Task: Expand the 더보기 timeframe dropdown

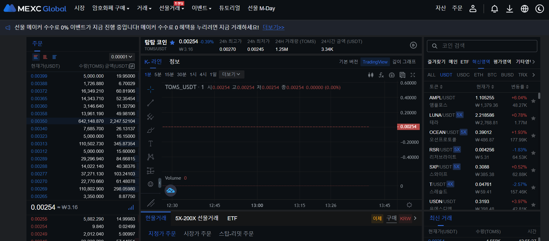Action: [x=231, y=74]
